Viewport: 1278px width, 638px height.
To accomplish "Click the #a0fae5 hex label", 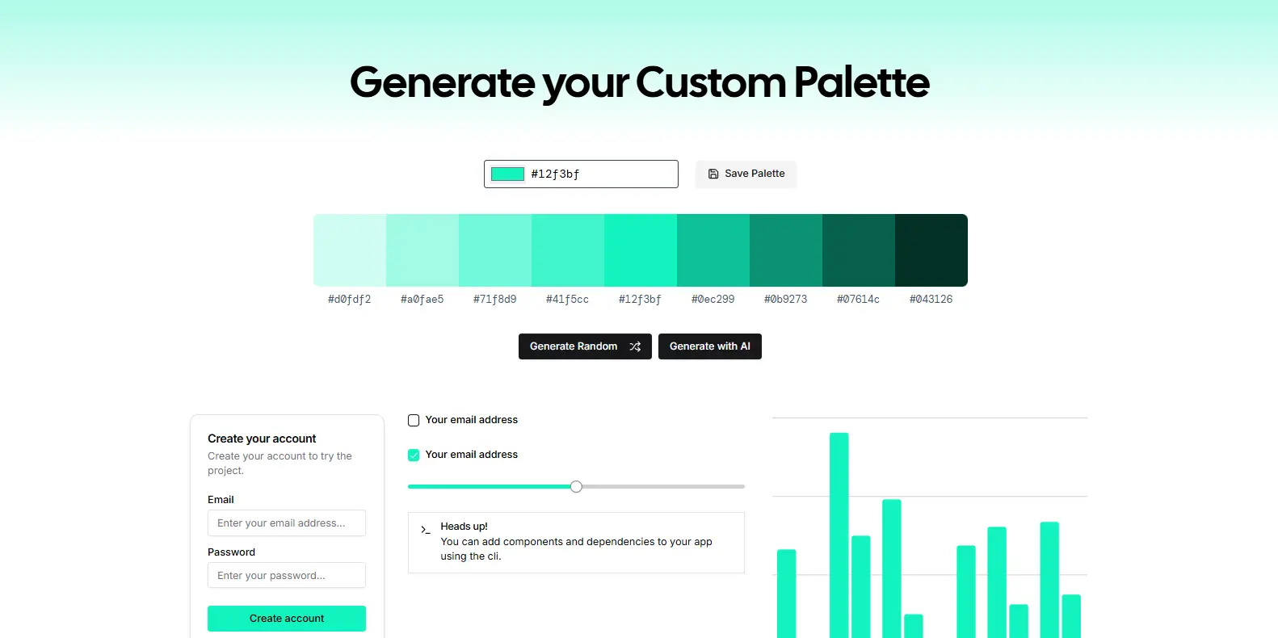I will click(422, 299).
